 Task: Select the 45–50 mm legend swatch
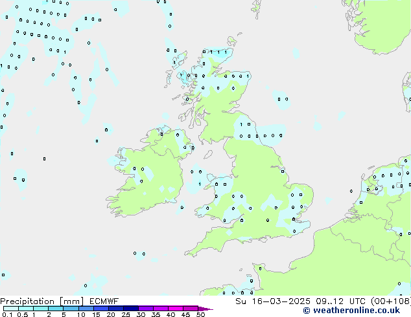[191, 309]
